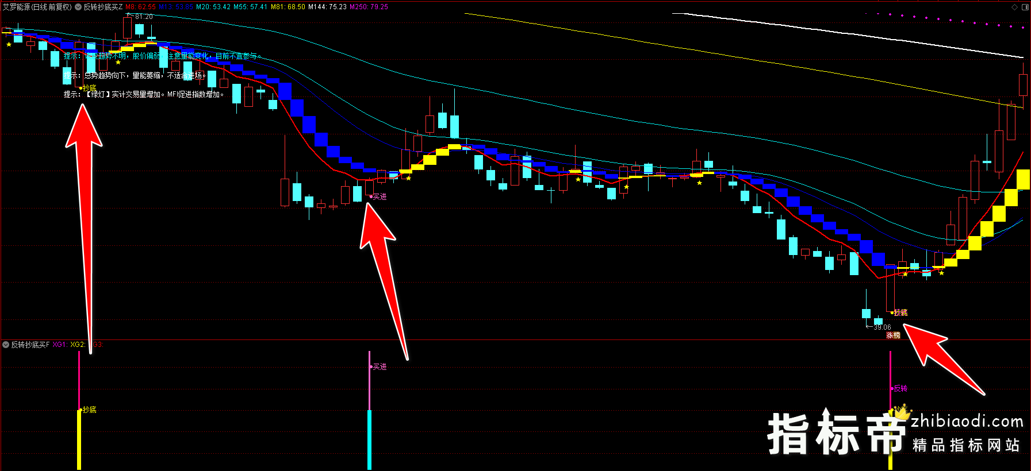Click the 买进 signal label in sub-chart
The width and height of the screenshot is (1031, 471).
click(380, 366)
